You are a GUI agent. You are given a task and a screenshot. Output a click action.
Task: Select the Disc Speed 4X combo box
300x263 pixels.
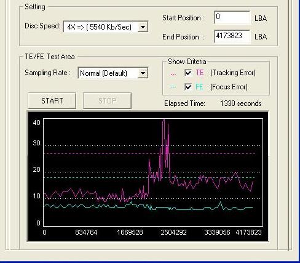click(x=106, y=27)
